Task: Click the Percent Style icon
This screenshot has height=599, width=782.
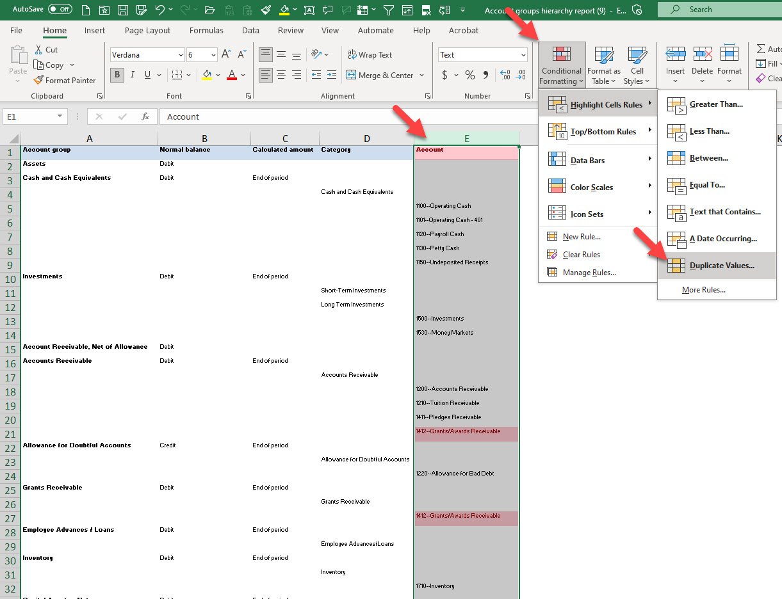Action: point(470,76)
